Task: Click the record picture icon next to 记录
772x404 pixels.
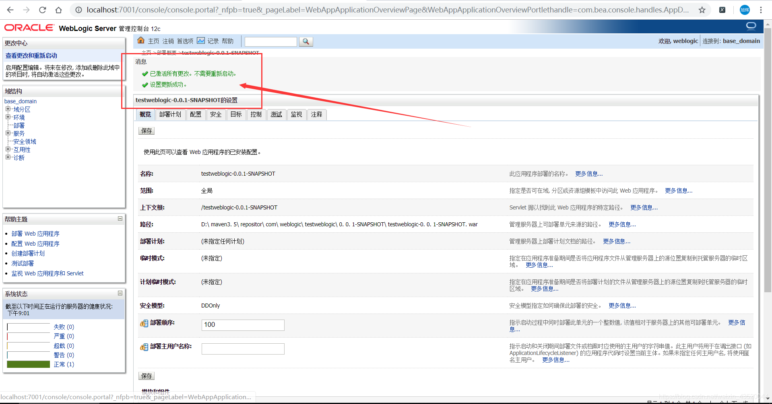Action: (201, 41)
